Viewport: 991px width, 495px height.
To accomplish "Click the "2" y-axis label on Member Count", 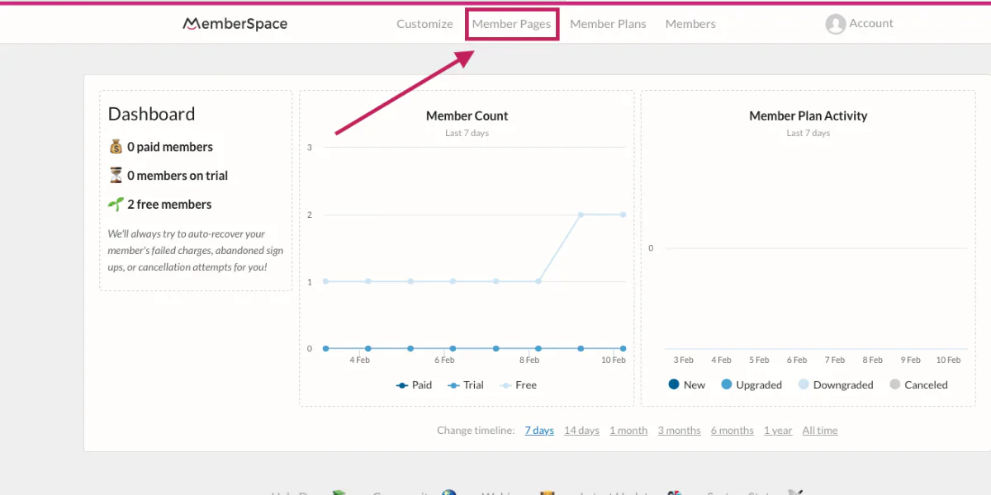I will [x=310, y=214].
